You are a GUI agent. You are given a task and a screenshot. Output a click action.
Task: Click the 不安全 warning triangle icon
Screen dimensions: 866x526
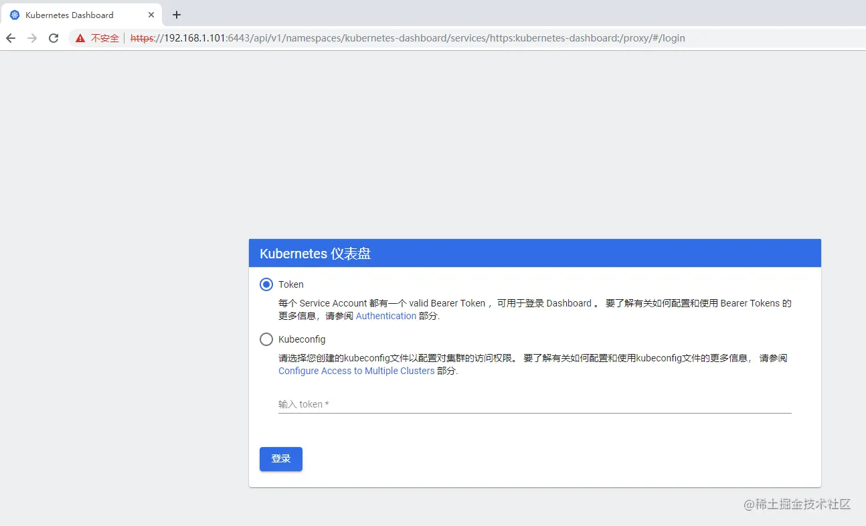(x=80, y=38)
